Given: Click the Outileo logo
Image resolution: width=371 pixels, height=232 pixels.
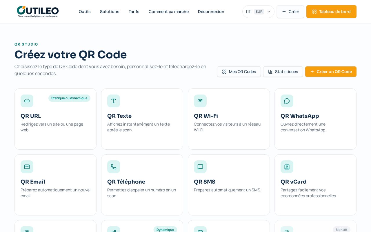Looking at the screenshot, I should click(38, 12).
